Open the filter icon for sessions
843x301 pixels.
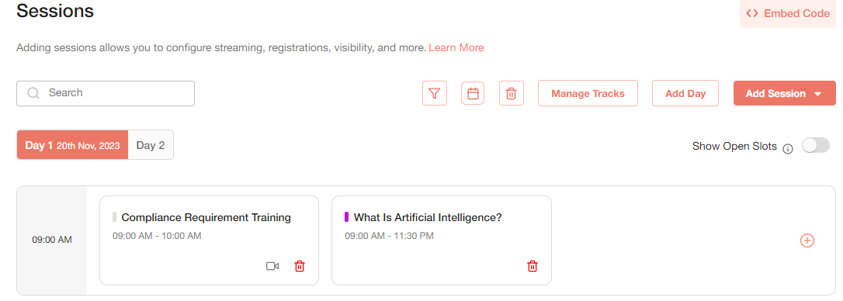coord(435,94)
